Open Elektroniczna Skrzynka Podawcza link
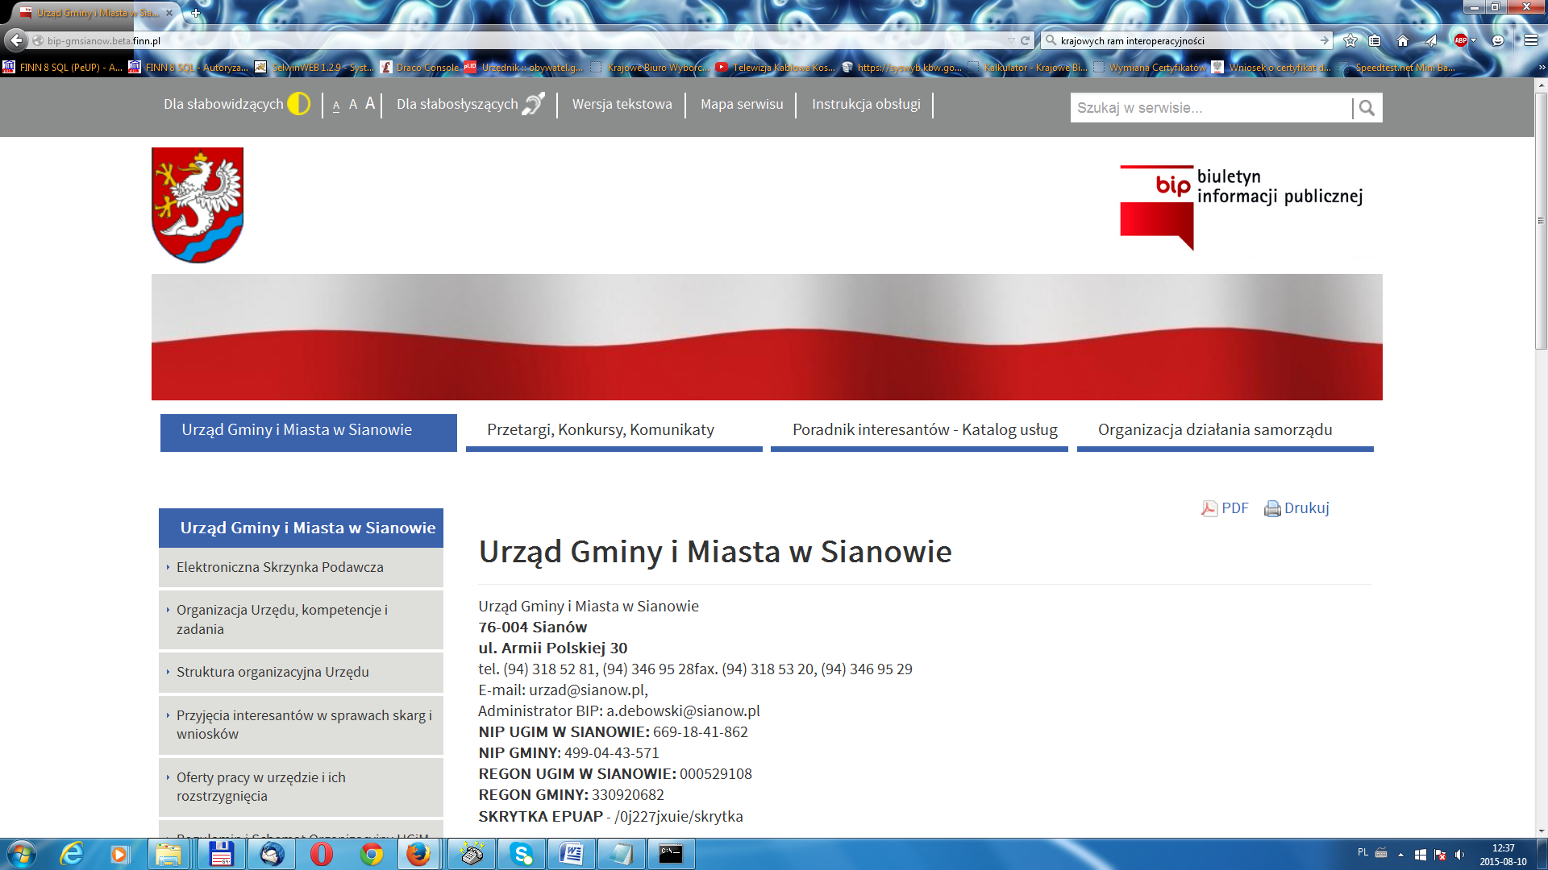 pos(280,567)
